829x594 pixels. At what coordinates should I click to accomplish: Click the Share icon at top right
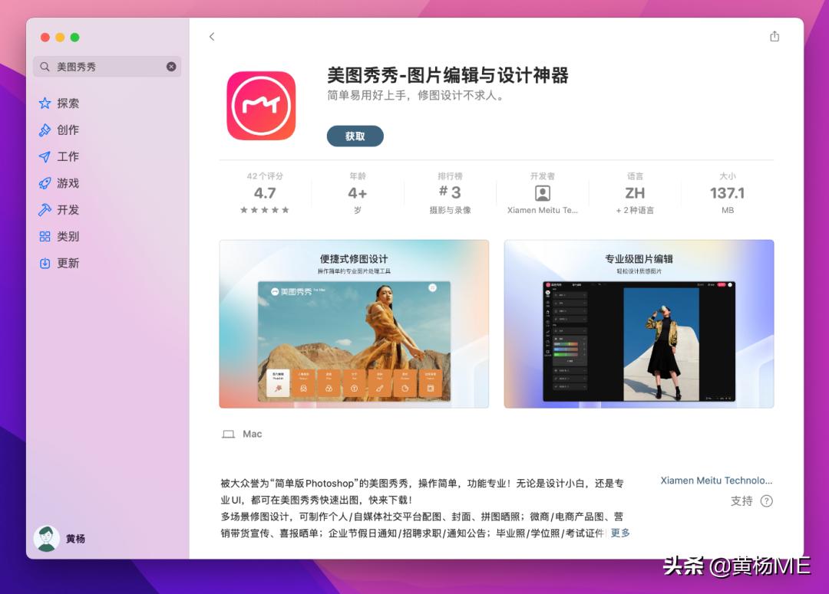tap(775, 35)
